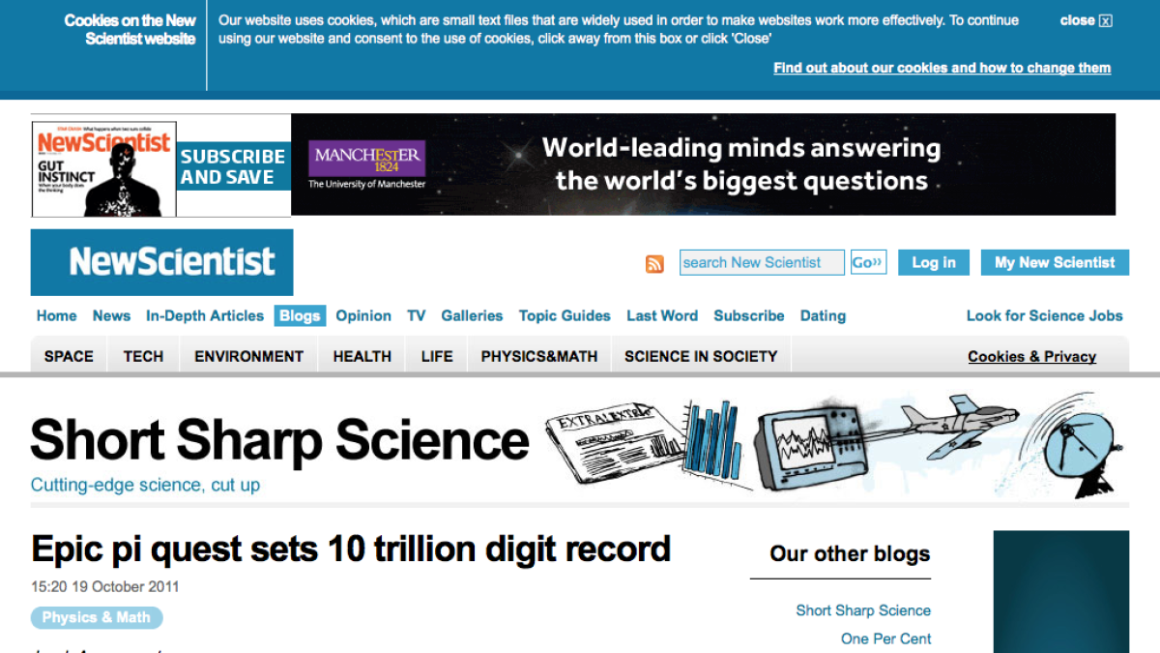Open the Galleries section dropdown
This screenshot has height=653, width=1160.
(472, 315)
